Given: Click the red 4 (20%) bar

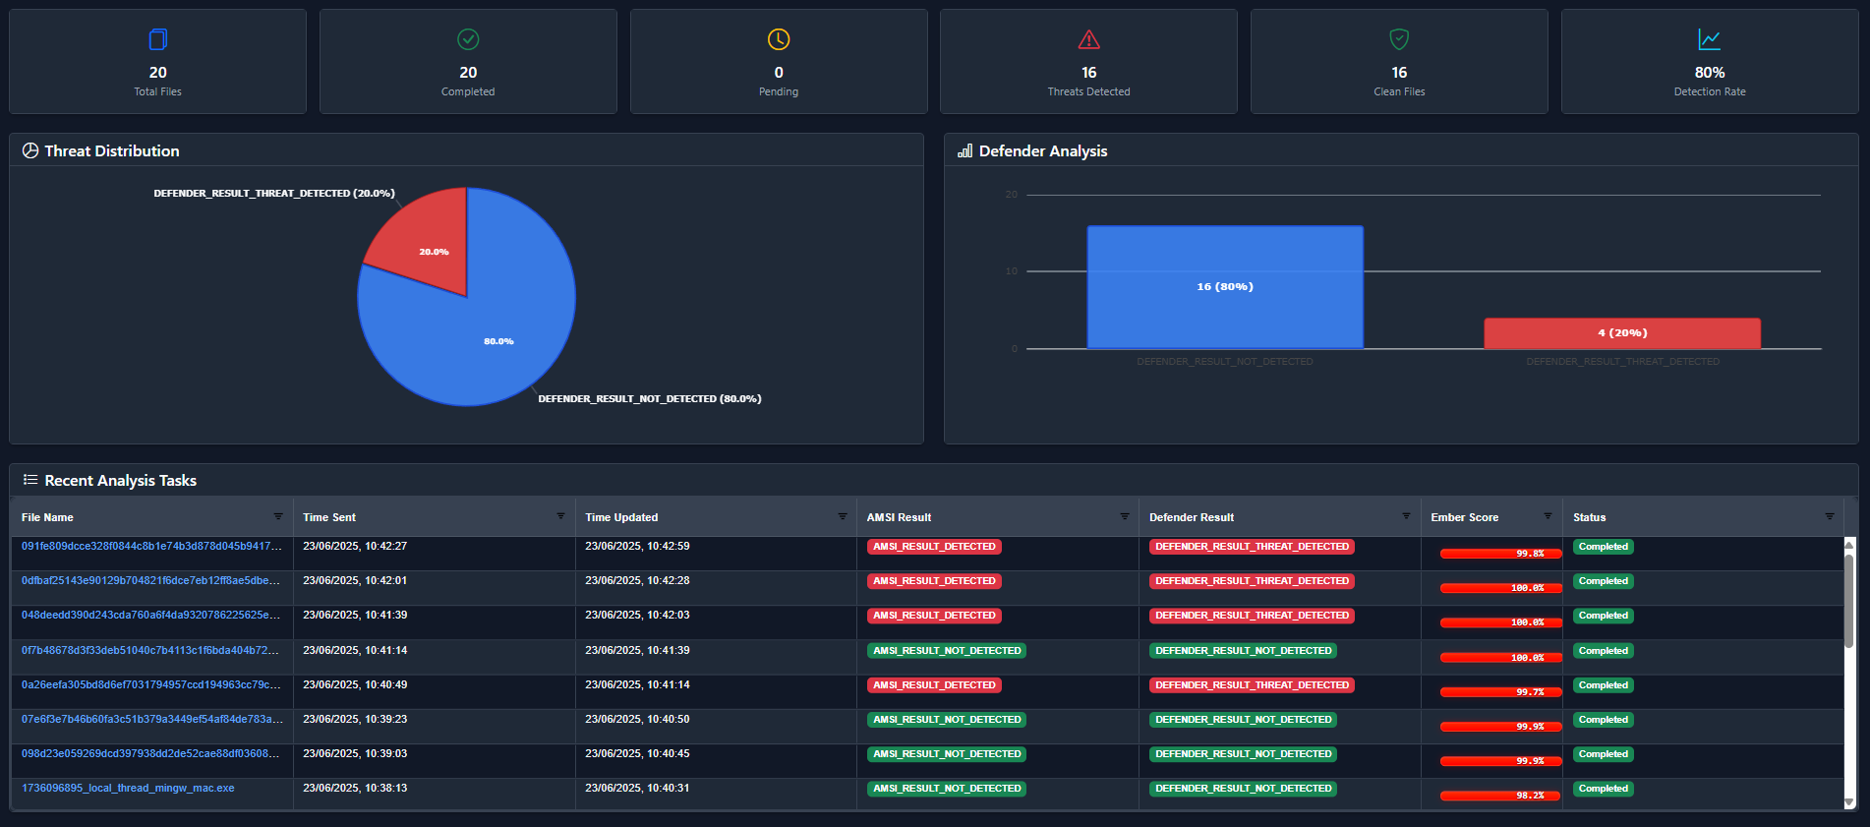Looking at the screenshot, I should click(x=1622, y=333).
